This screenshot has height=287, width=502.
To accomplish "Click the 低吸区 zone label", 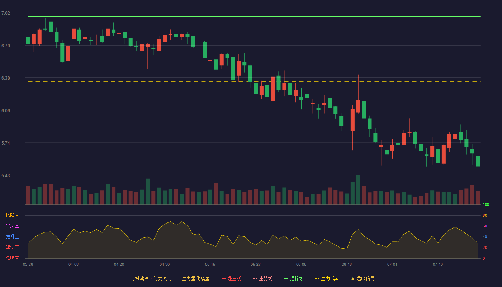I will coord(12,258).
